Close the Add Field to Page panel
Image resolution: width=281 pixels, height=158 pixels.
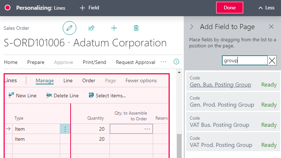271,27
